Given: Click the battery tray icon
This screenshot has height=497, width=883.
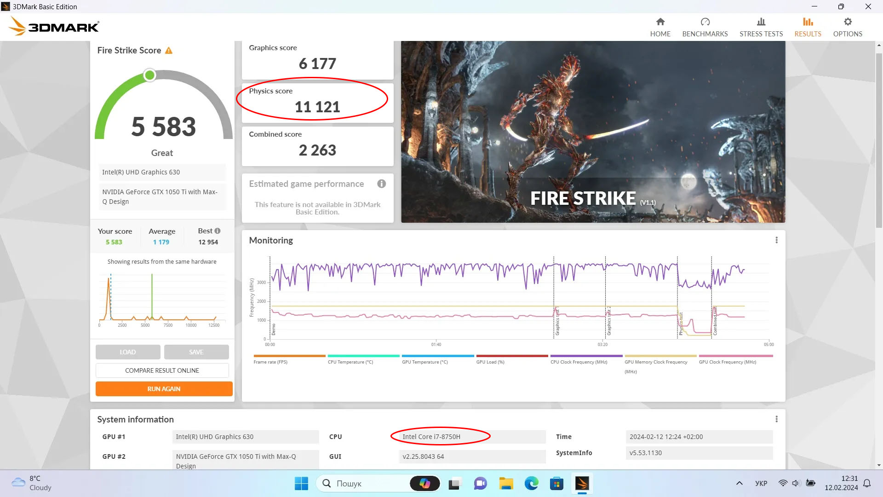Looking at the screenshot, I should tap(811, 483).
